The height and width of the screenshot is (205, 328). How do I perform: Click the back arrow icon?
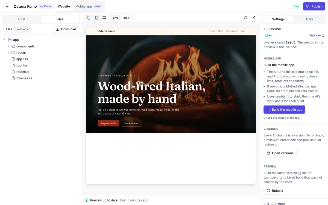point(7,6)
